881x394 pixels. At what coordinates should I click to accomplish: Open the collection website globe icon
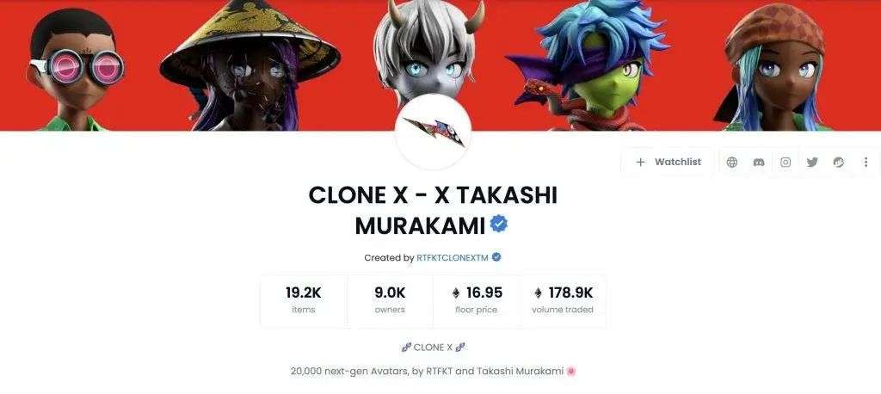click(x=731, y=162)
